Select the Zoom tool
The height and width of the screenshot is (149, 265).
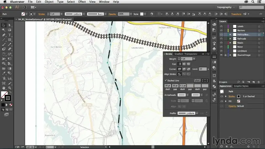click(x=10, y=88)
